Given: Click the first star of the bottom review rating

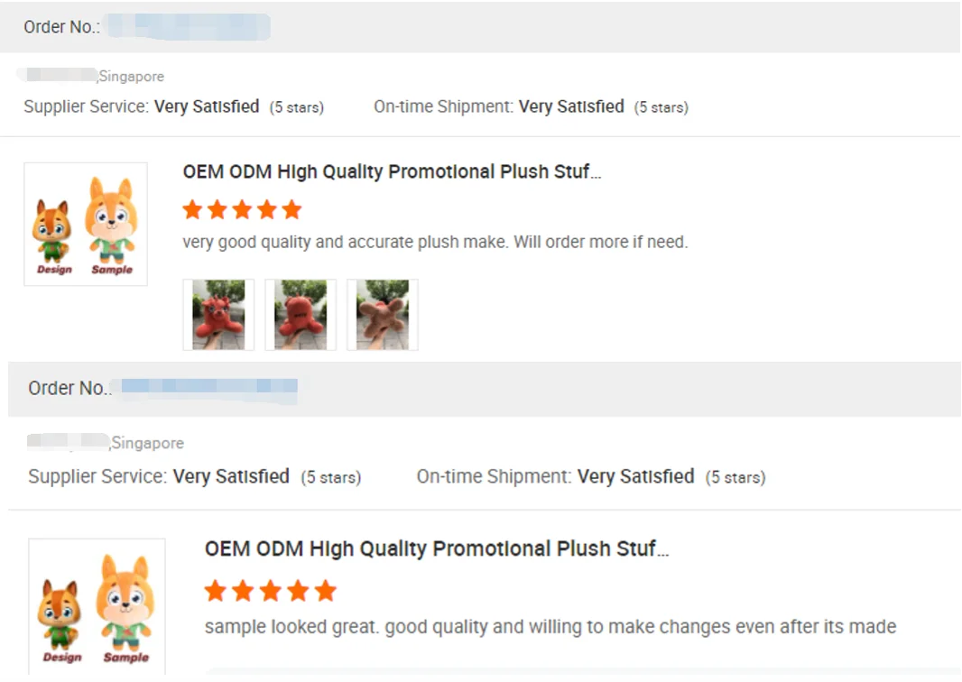Looking at the screenshot, I should pos(215,591).
